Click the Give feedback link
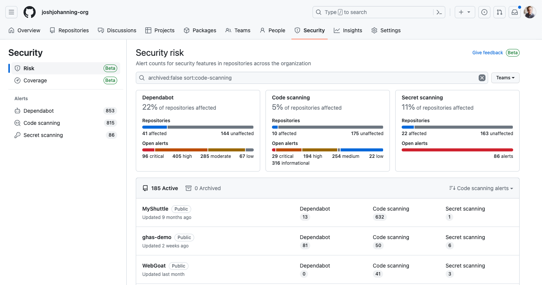 (x=487, y=52)
